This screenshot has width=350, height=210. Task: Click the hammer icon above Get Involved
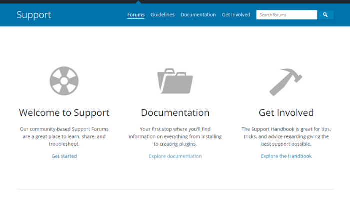pos(286,81)
